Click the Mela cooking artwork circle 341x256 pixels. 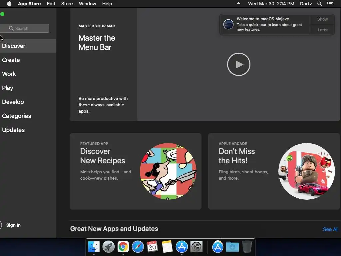(168, 171)
